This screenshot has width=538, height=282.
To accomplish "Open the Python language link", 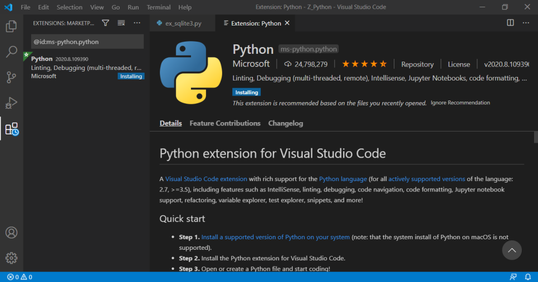I will pyautogui.click(x=343, y=179).
